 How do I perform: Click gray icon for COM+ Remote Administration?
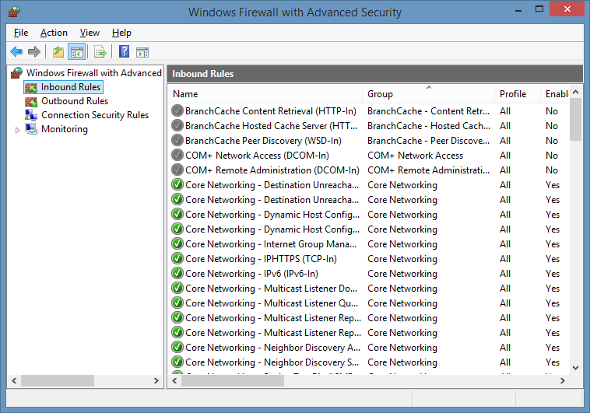[177, 170]
